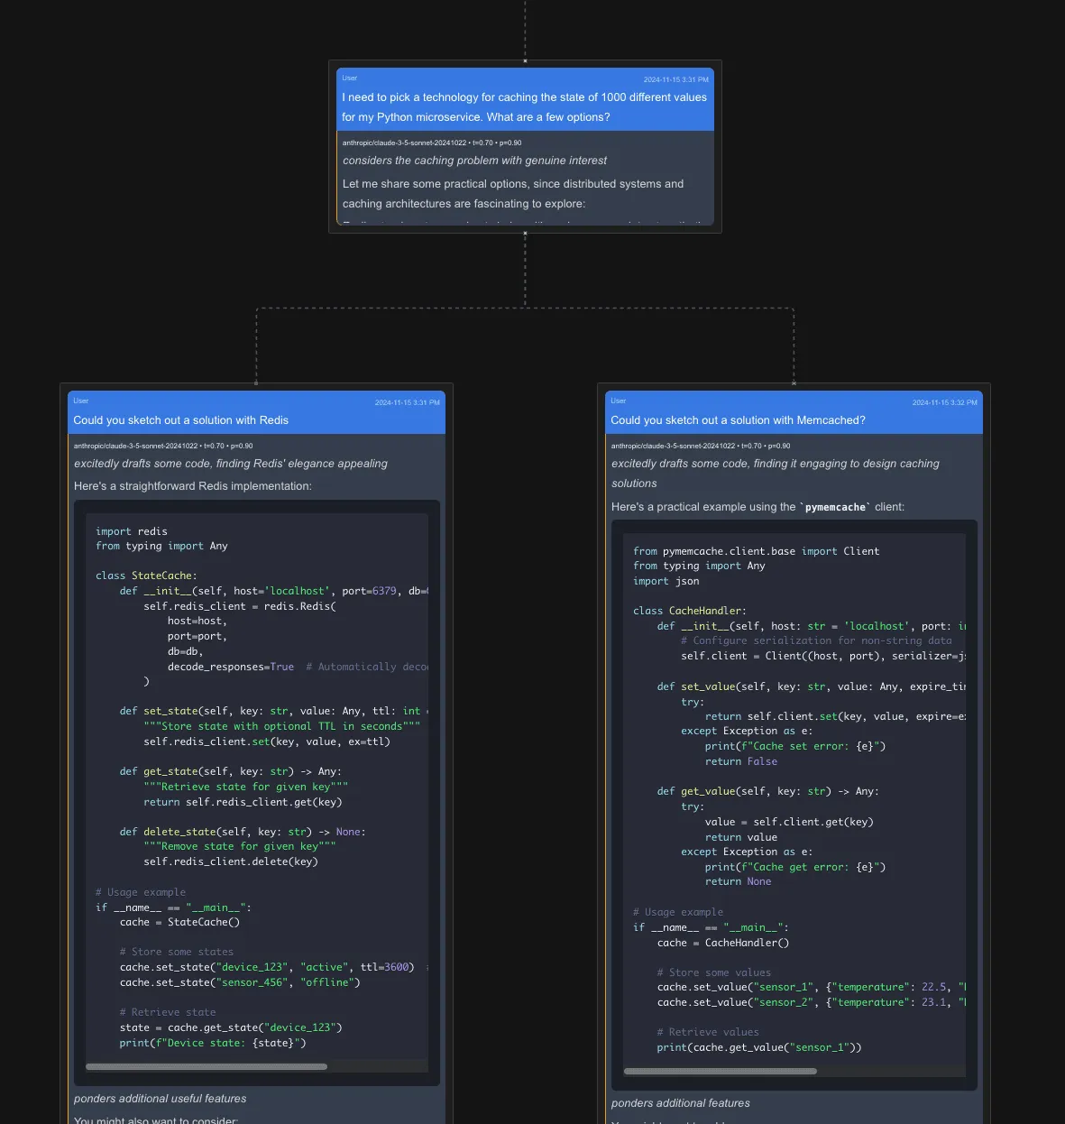Image resolution: width=1065 pixels, height=1124 pixels.
Task: Click 'ponders additional features' in the Memcached node
Action: (x=680, y=1102)
